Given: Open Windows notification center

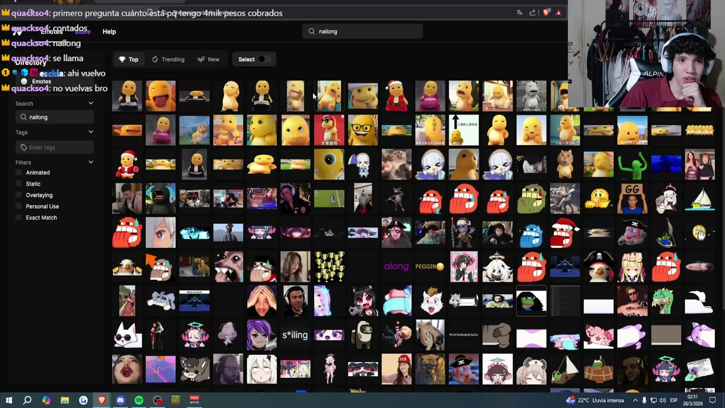Looking at the screenshot, I should 713,401.
